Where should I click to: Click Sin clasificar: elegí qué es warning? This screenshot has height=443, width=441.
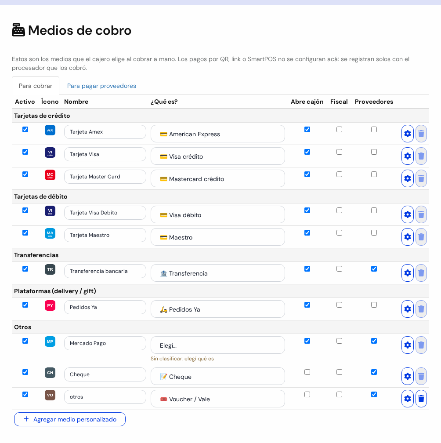(182, 359)
